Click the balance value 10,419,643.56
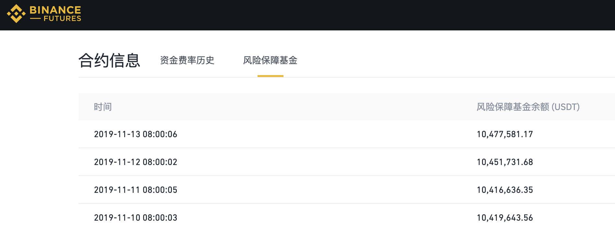The width and height of the screenshot is (615, 231). (x=505, y=218)
